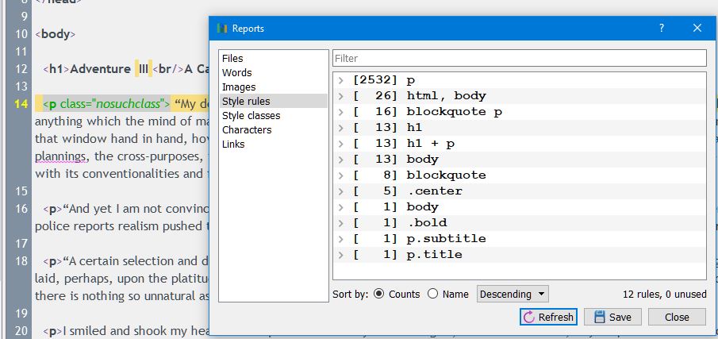Image resolution: width=718 pixels, height=339 pixels.
Task: Click the Reports dialog help question mark
Action: coord(661,28)
